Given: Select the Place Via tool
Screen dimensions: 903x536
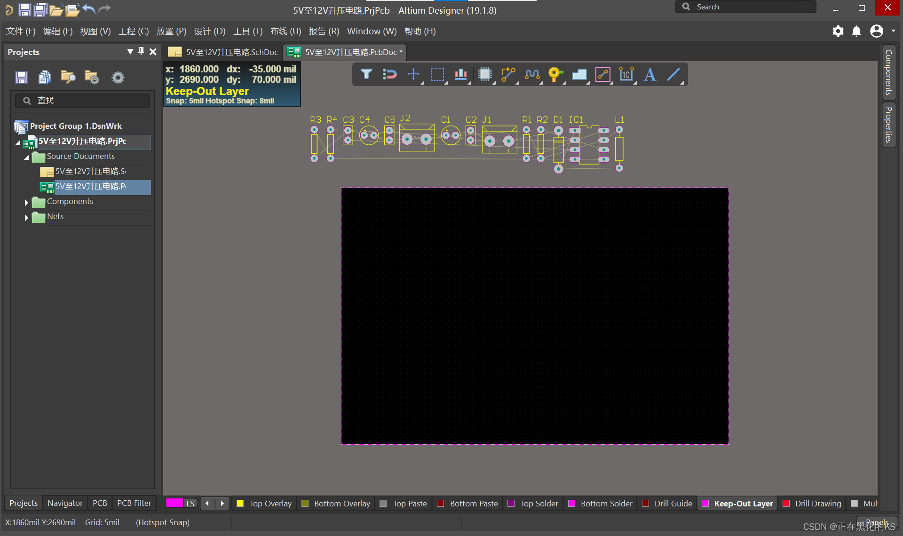Looking at the screenshot, I should (555, 74).
